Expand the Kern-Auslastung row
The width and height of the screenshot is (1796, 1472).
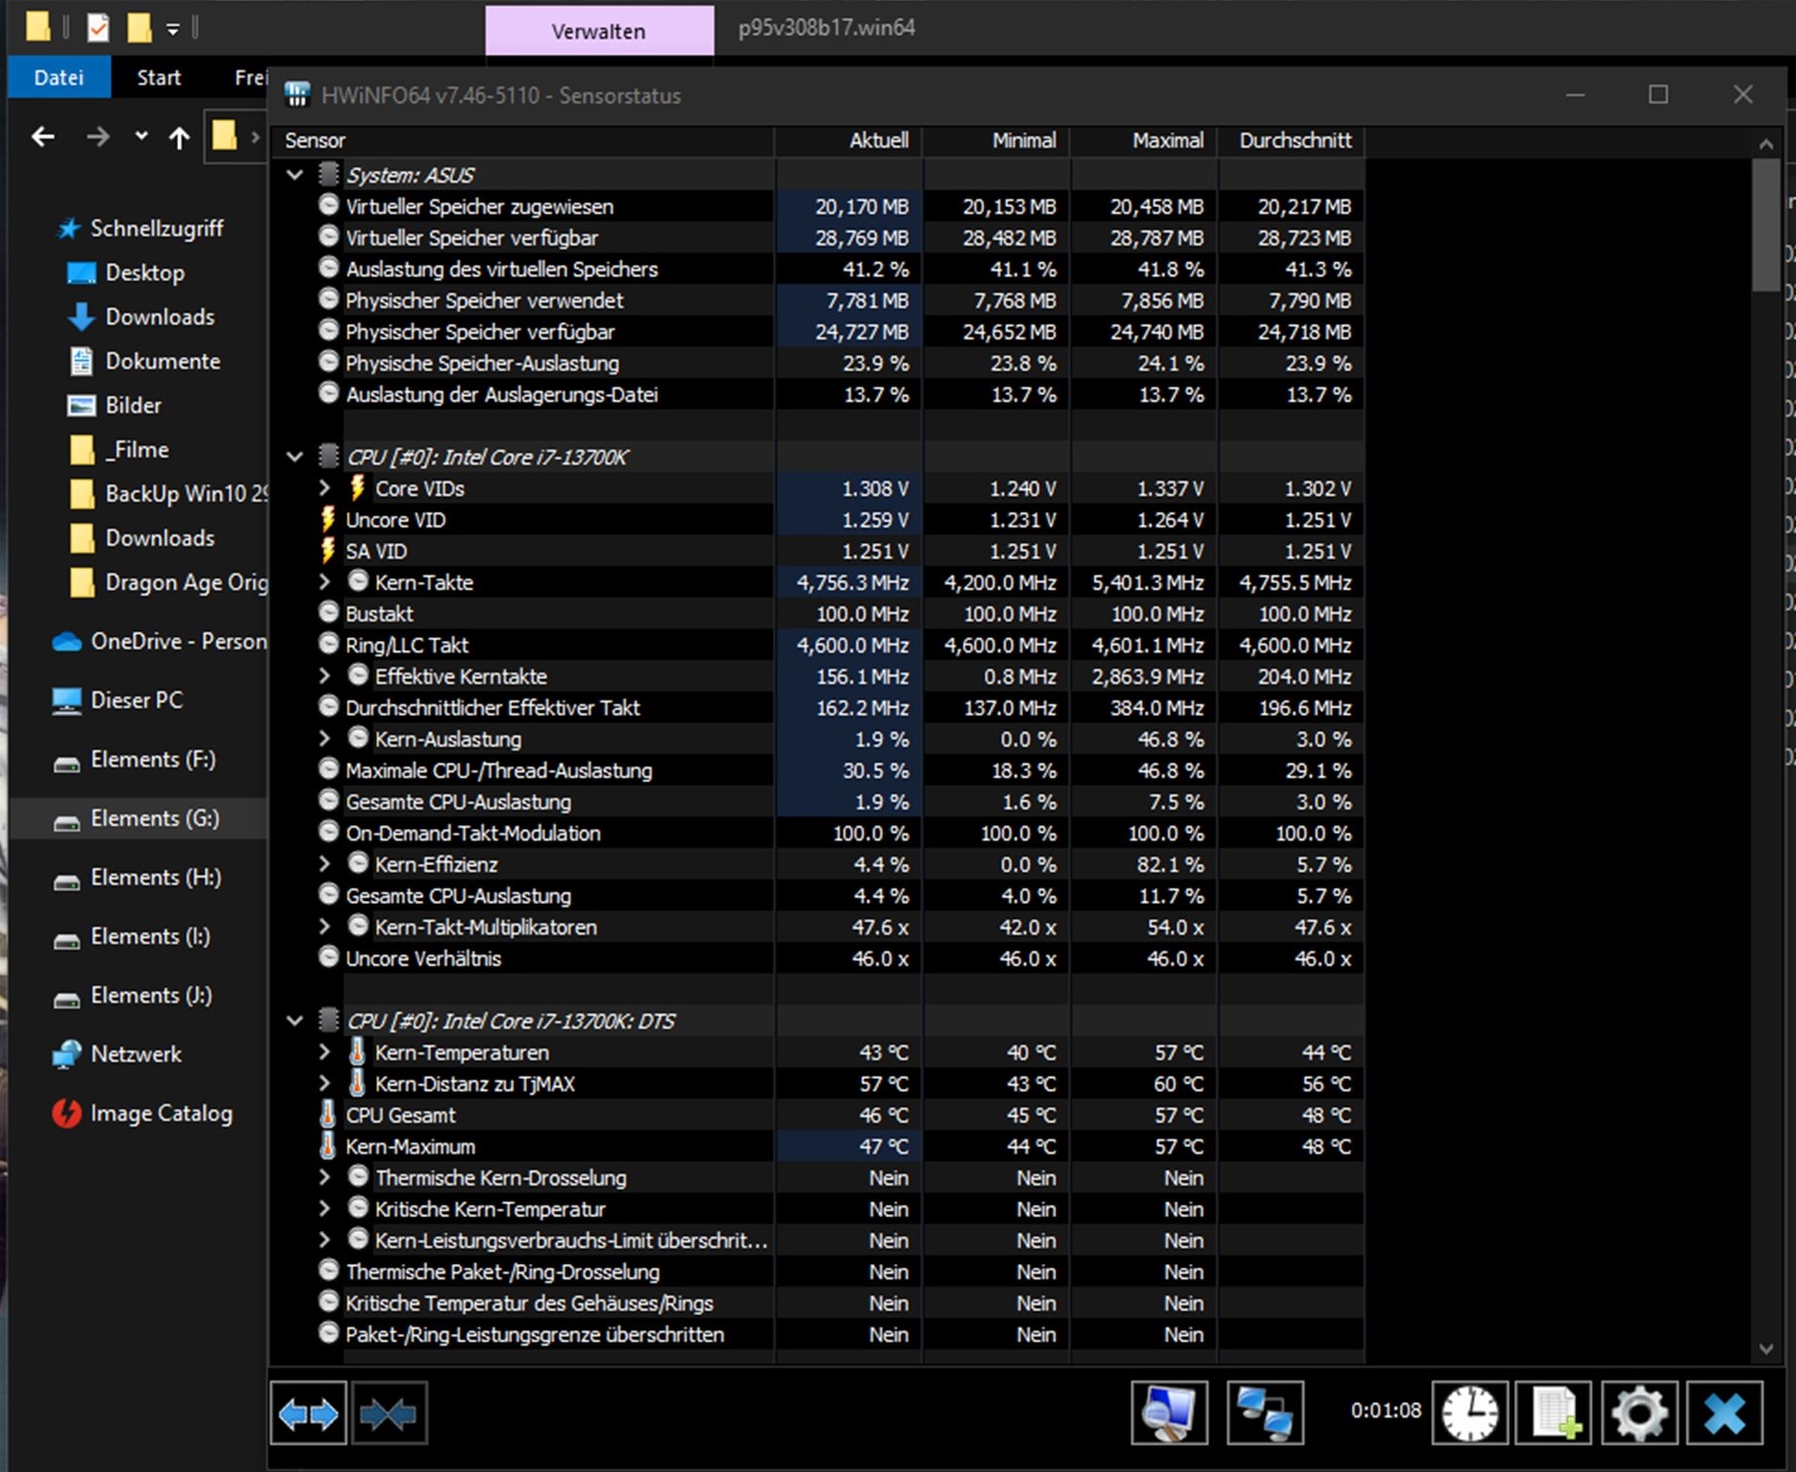point(325,738)
